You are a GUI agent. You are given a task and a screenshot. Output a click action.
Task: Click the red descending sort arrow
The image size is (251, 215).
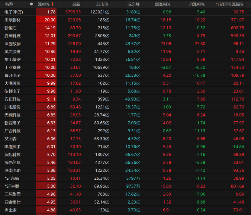53,4
